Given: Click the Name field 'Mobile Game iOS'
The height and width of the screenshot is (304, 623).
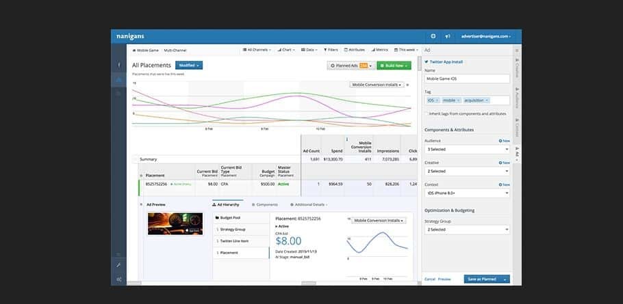Looking at the screenshot, I should (x=467, y=79).
